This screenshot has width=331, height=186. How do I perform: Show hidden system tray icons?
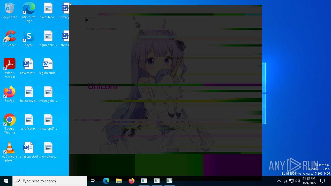pyautogui.click(x=279, y=181)
